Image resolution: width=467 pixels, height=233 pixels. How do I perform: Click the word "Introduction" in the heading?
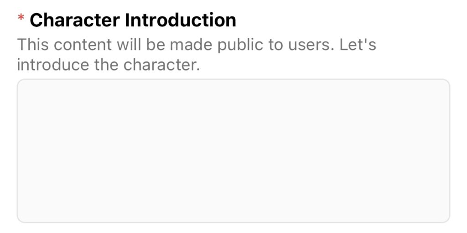(181, 20)
